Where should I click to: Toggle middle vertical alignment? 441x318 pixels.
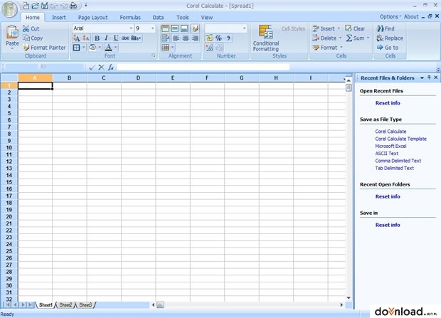175,28
